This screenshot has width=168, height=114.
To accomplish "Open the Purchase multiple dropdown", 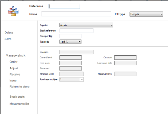I will point(71,79).
